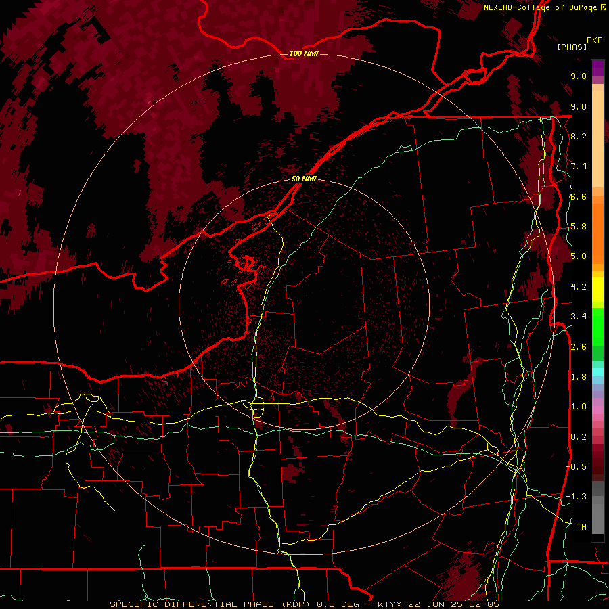Click the 9.8 value on the color scale
Screen dimensions: 609x609
579,76
